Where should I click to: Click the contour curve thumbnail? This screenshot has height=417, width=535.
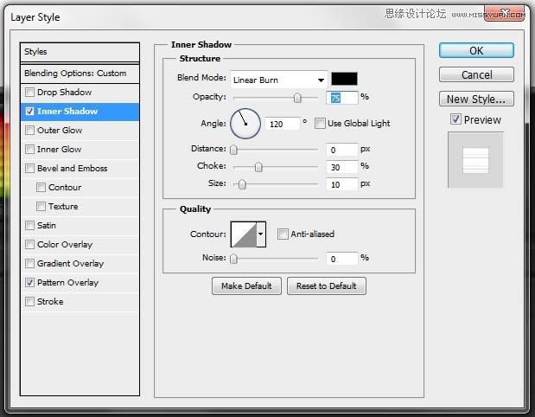pos(244,234)
